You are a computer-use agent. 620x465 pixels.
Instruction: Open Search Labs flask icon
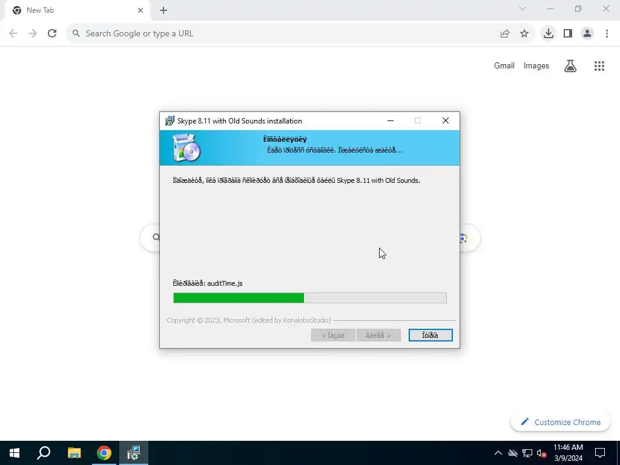coord(570,66)
